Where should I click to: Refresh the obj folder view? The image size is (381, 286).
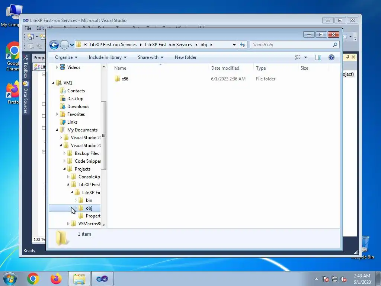point(243,45)
